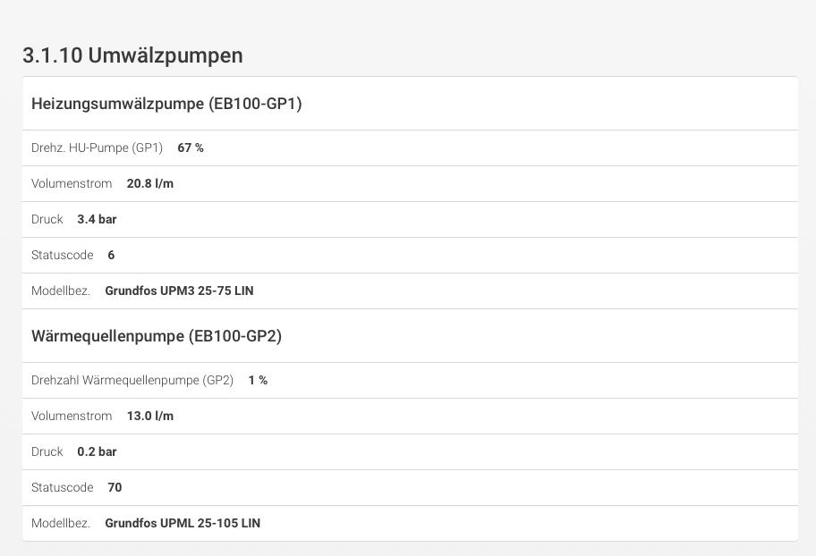Select the 0.2 bar Druck value
This screenshot has height=556, width=816.
[x=97, y=451]
